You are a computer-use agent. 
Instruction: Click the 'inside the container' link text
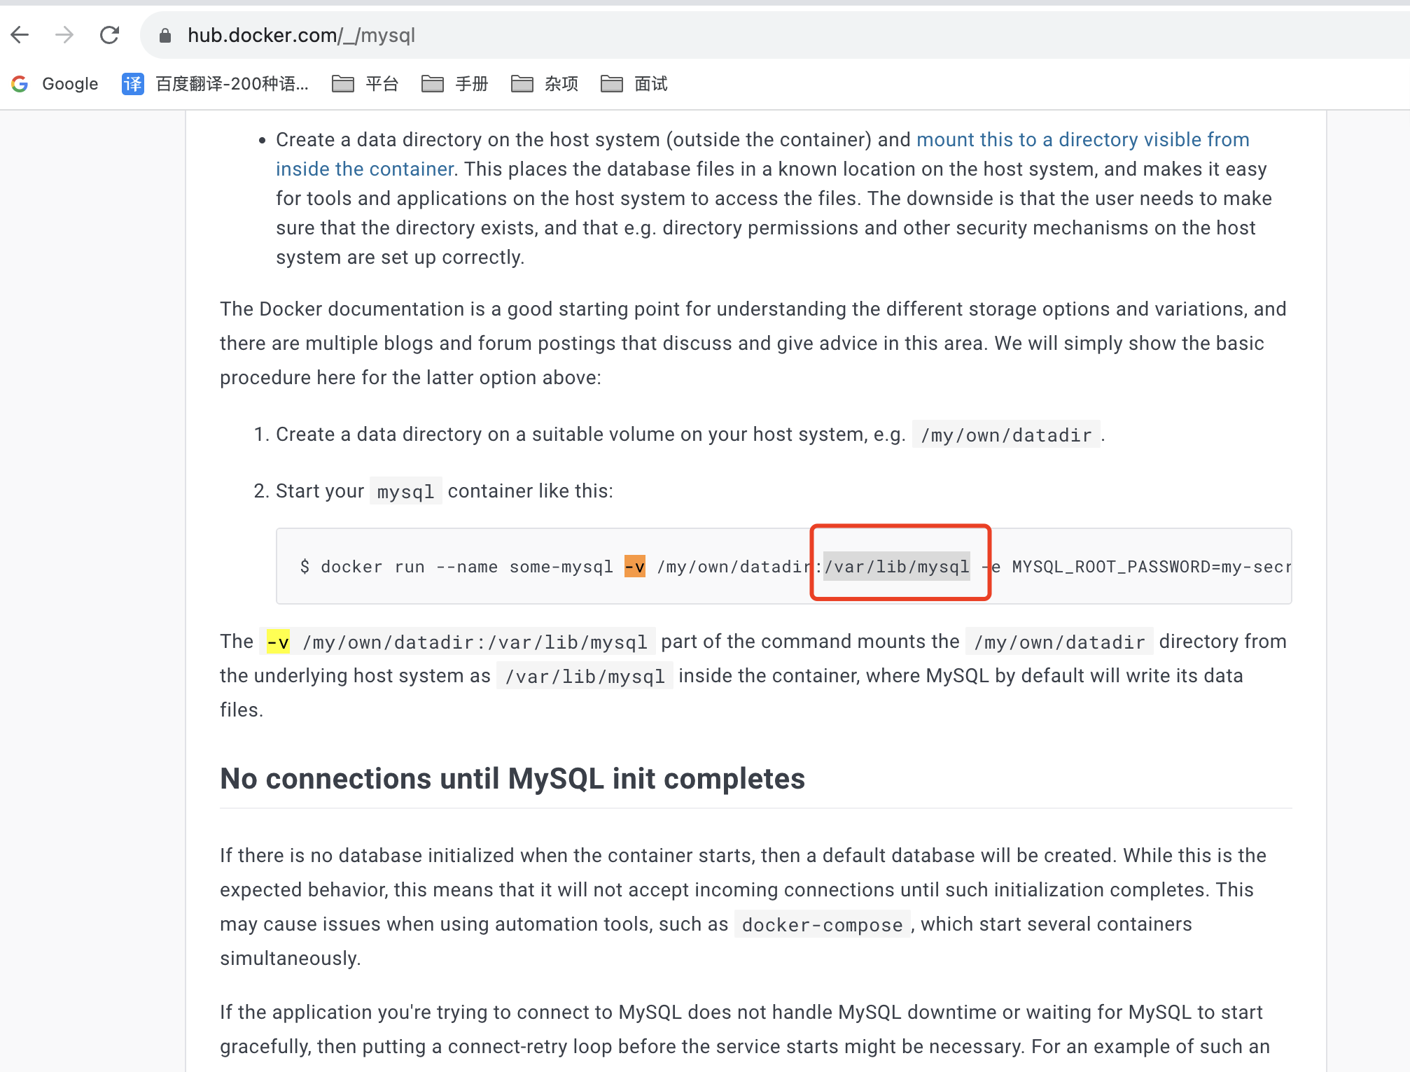point(365,169)
